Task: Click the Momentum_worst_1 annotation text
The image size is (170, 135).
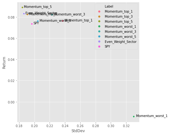Action: (152, 116)
